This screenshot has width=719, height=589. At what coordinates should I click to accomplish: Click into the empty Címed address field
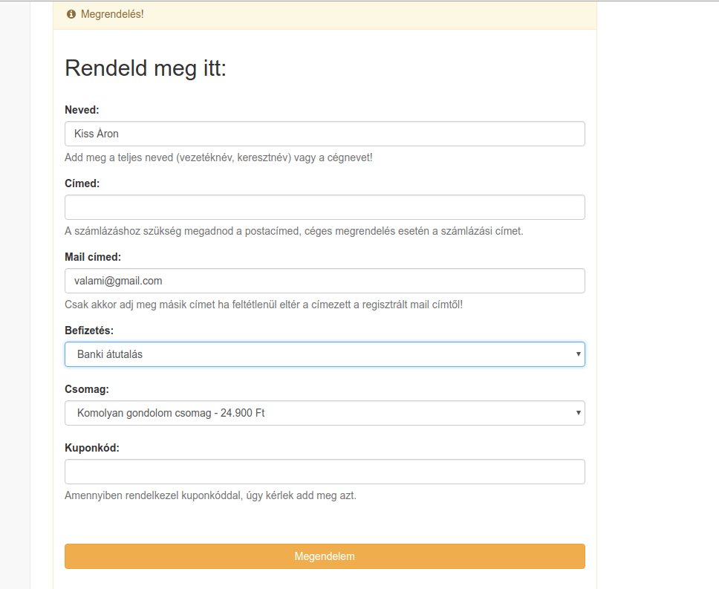pos(325,207)
